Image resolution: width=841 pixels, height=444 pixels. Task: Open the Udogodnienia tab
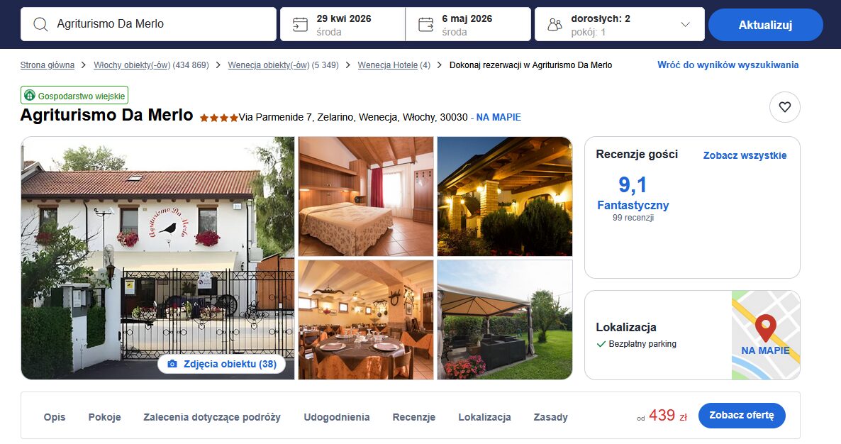pyautogui.click(x=337, y=417)
